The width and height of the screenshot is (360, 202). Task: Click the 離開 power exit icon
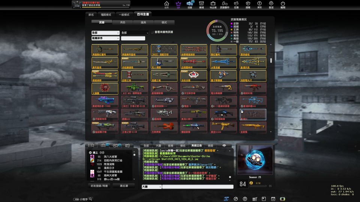click(x=283, y=4)
